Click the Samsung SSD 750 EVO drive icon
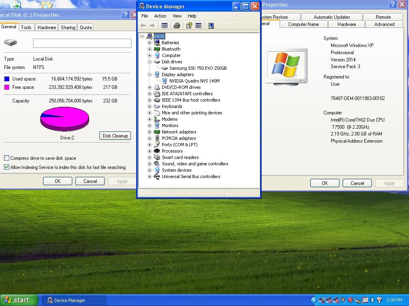Viewport: 409px width, 306px height. tap(164, 68)
